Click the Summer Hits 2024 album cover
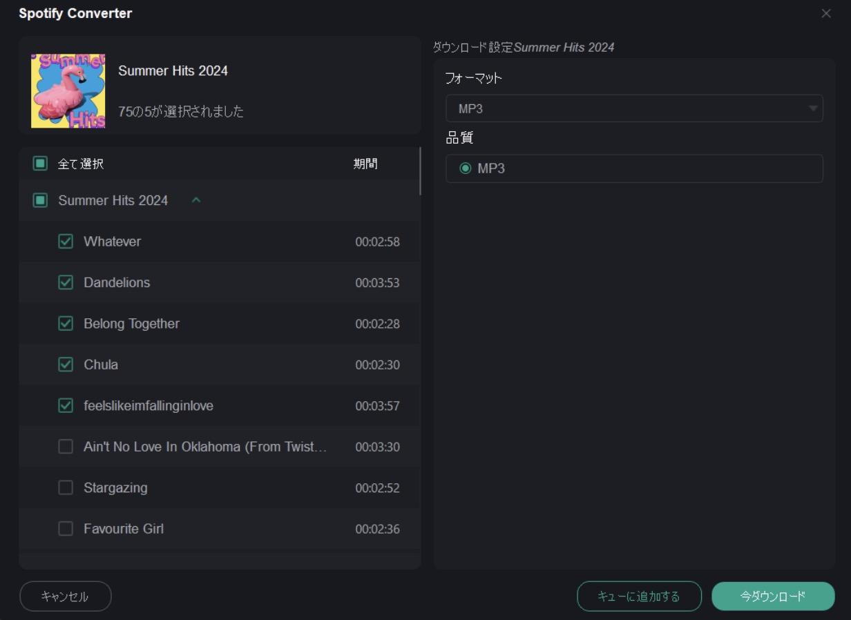The width and height of the screenshot is (851, 620). tap(68, 91)
